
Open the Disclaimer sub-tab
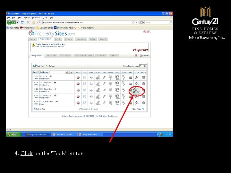pos(101,56)
